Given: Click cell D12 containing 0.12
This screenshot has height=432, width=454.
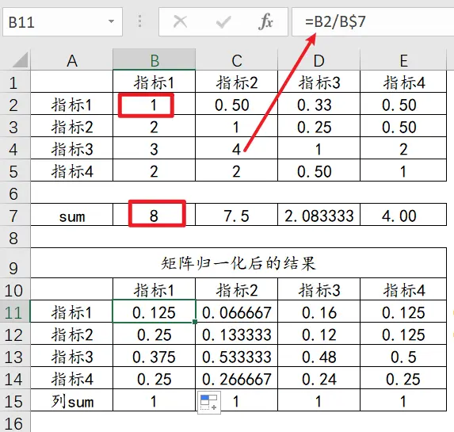Looking at the screenshot, I should click(319, 334).
